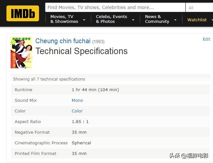Open the All search category dropdown

[198, 8]
